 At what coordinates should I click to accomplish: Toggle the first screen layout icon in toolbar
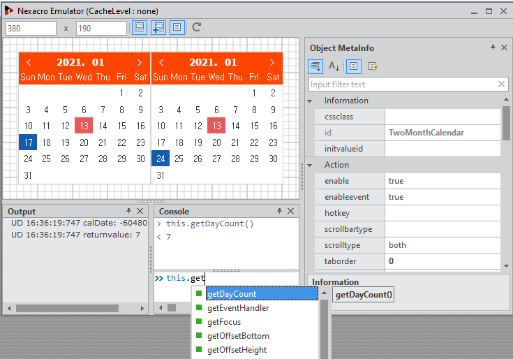(x=139, y=27)
